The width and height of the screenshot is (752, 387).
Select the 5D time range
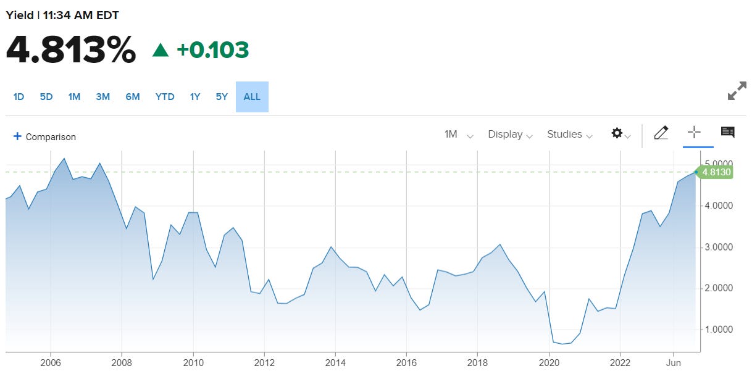(x=46, y=97)
